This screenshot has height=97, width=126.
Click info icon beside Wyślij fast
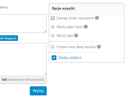pos(76,36)
